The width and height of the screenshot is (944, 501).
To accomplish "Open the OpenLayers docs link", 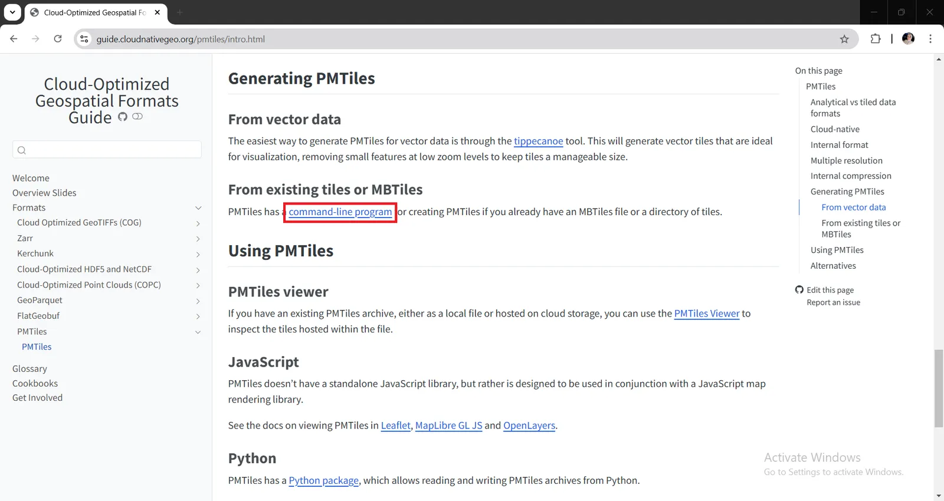I will tap(529, 426).
